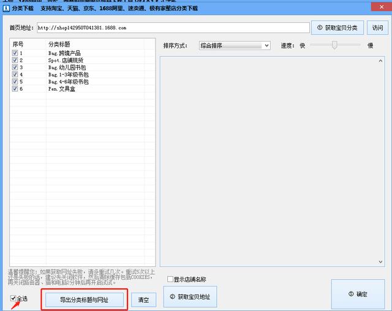392x311 pixels.
Task: Click the 导出分类标题与网址 button
Action: 85,300
